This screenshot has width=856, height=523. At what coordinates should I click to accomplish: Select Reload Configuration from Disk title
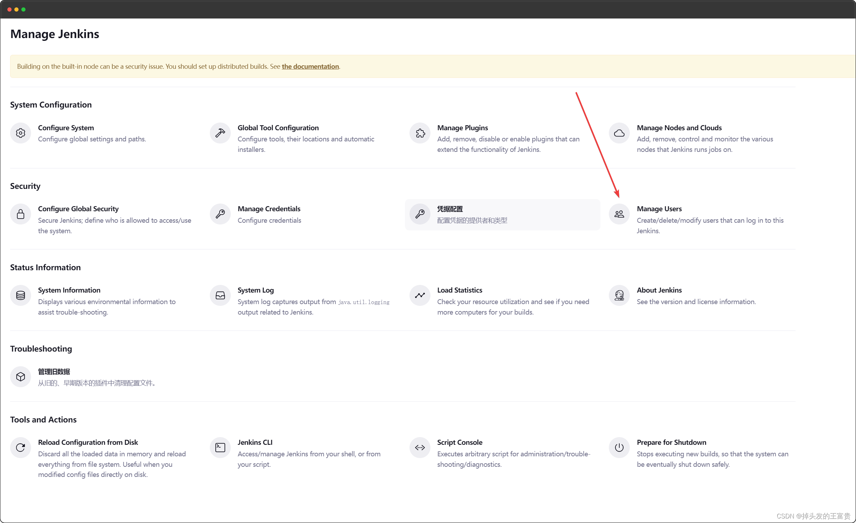pos(88,442)
